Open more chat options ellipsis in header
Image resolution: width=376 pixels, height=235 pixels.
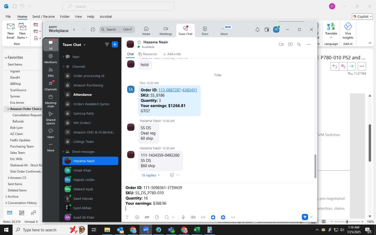(309, 44)
